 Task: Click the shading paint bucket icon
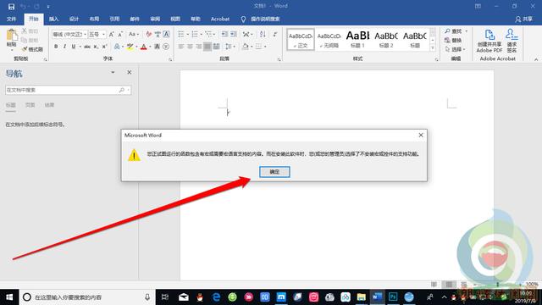coord(245,47)
